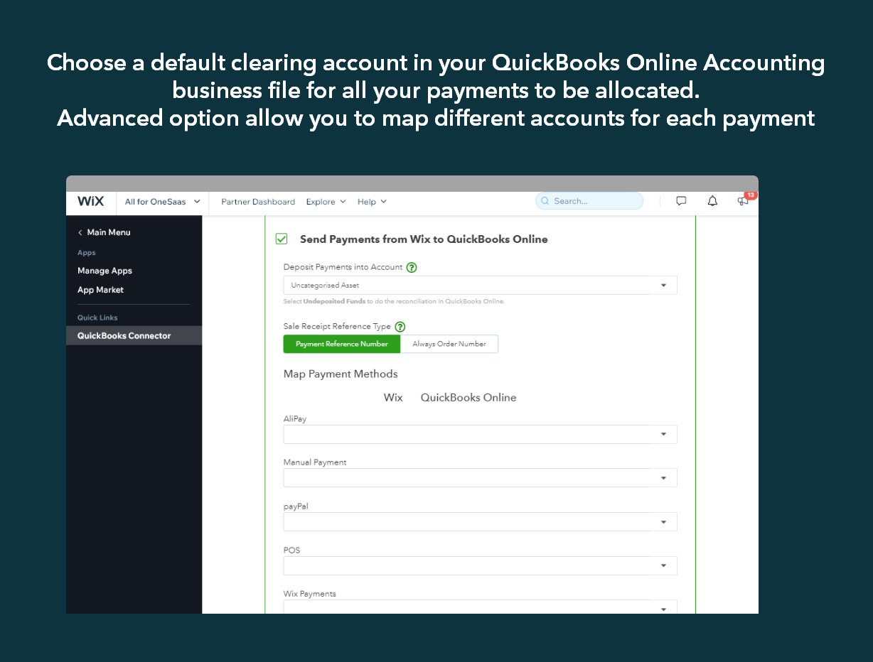
Task: Open Partner Dashboard
Action: coord(258,202)
